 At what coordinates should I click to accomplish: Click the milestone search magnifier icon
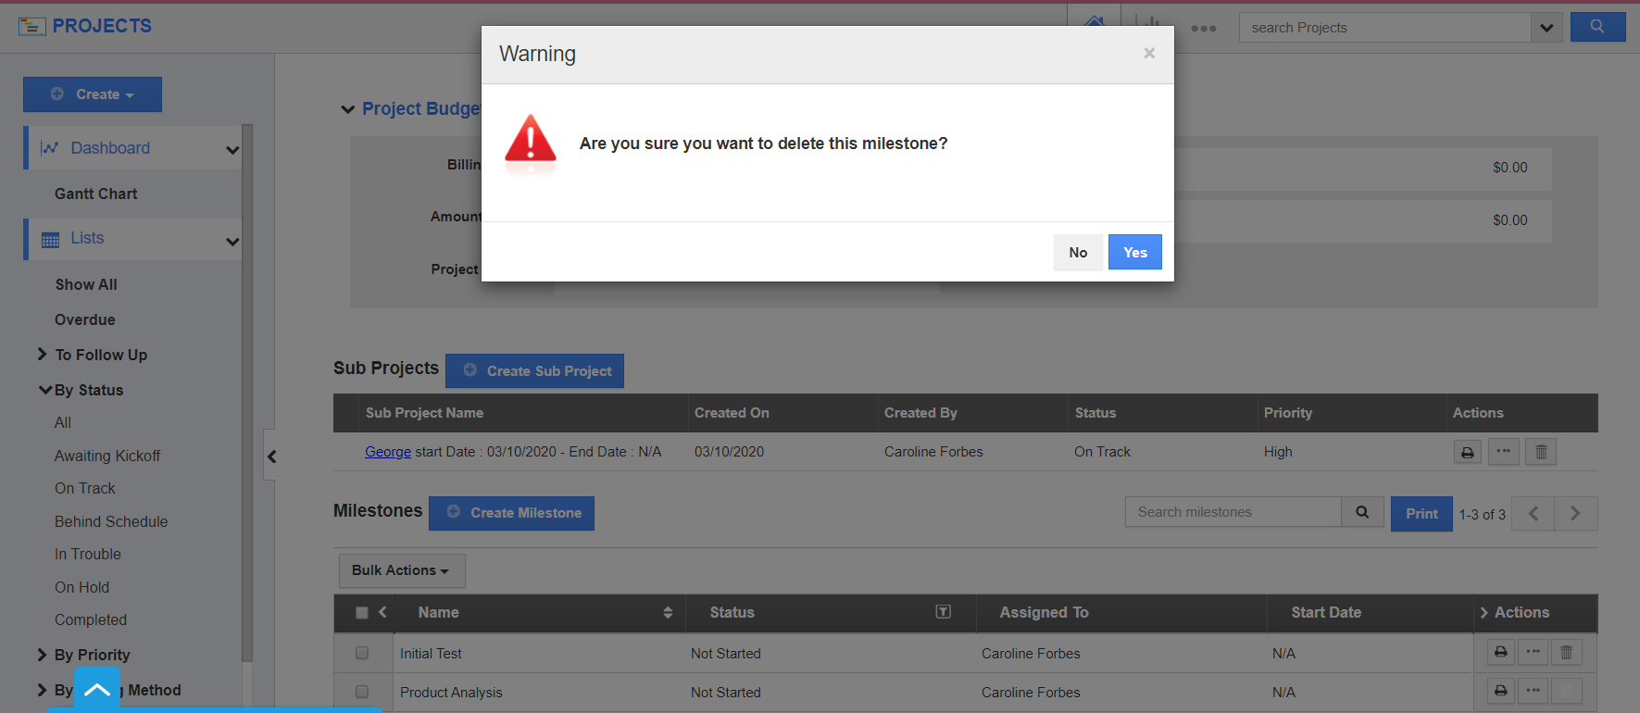(x=1362, y=512)
